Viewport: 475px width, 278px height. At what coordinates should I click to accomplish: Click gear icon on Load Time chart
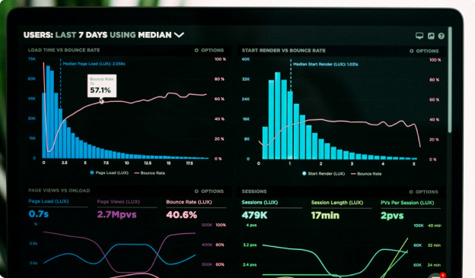(196, 50)
